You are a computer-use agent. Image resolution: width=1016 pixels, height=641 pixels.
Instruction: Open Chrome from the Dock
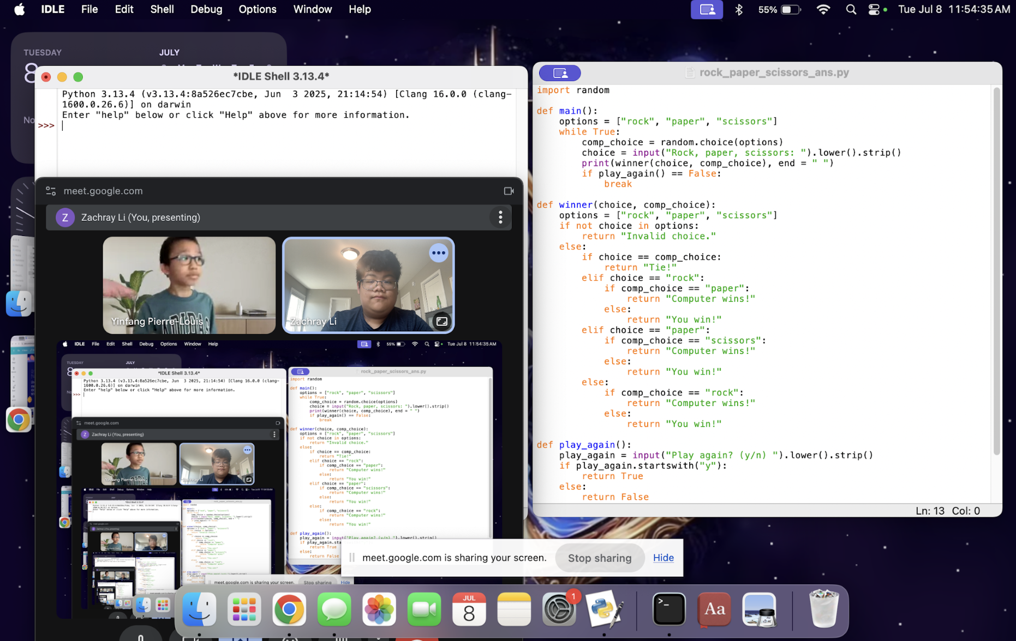pos(289,609)
